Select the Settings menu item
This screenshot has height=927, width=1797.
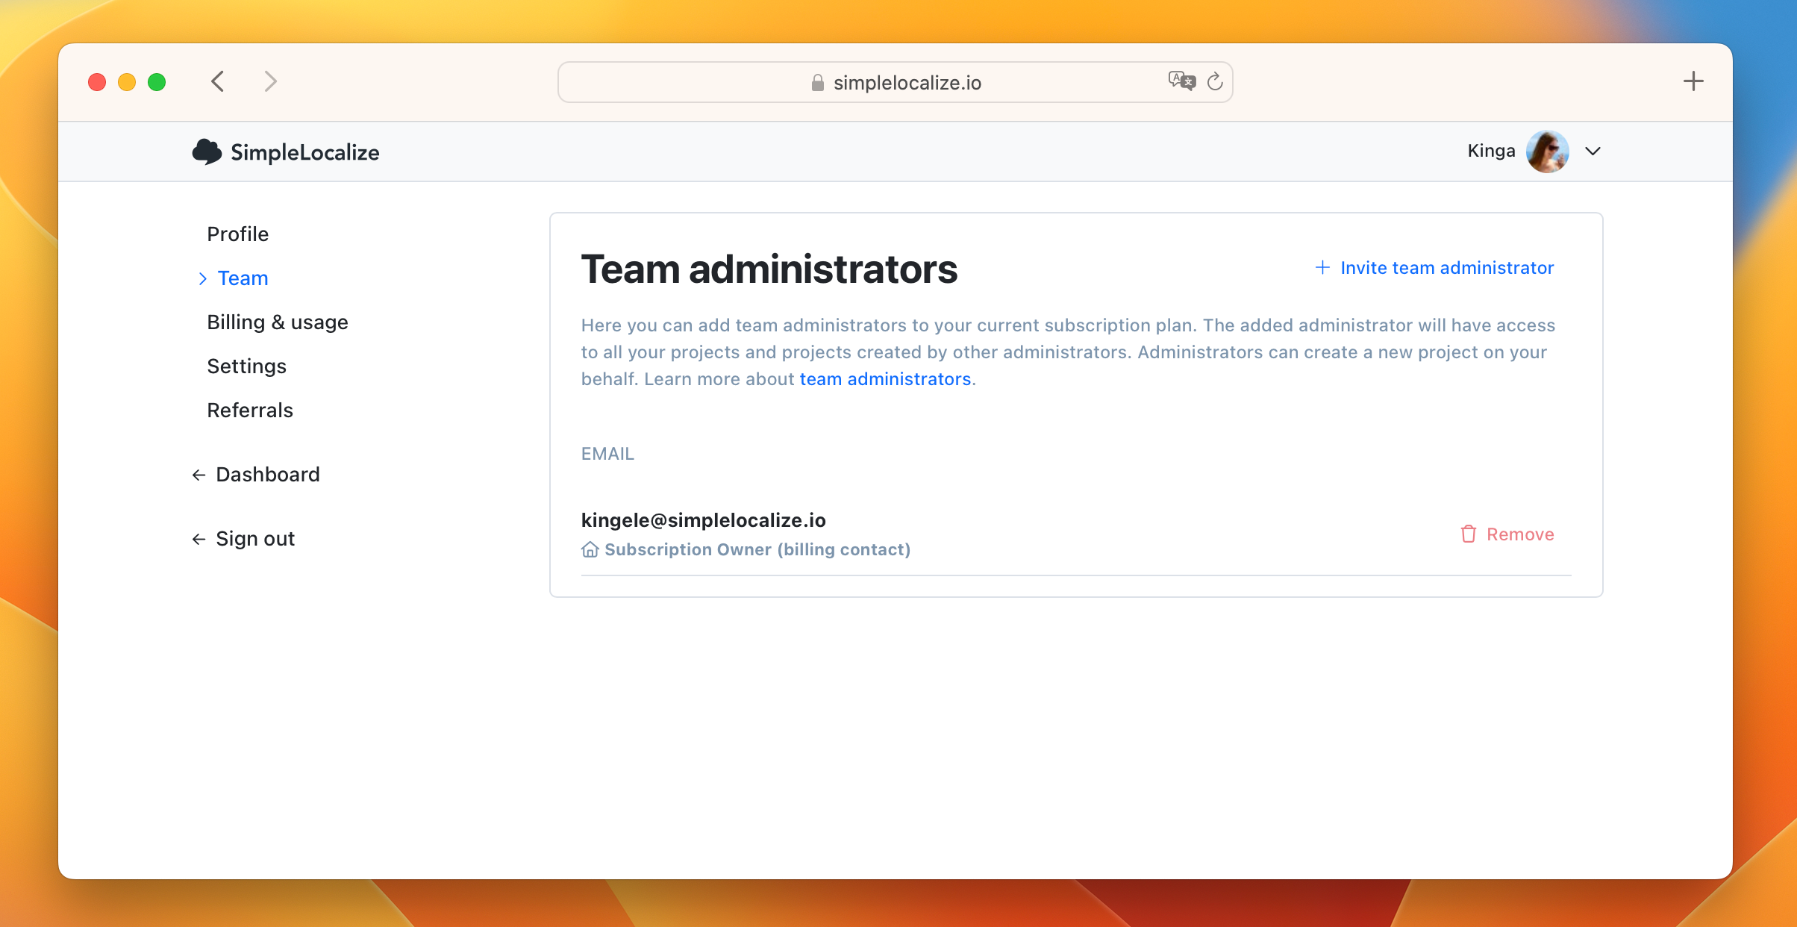[x=247, y=366]
